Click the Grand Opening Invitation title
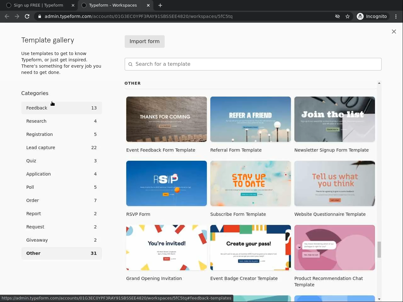Image resolution: width=403 pixels, height=302 pixels. 154,278
